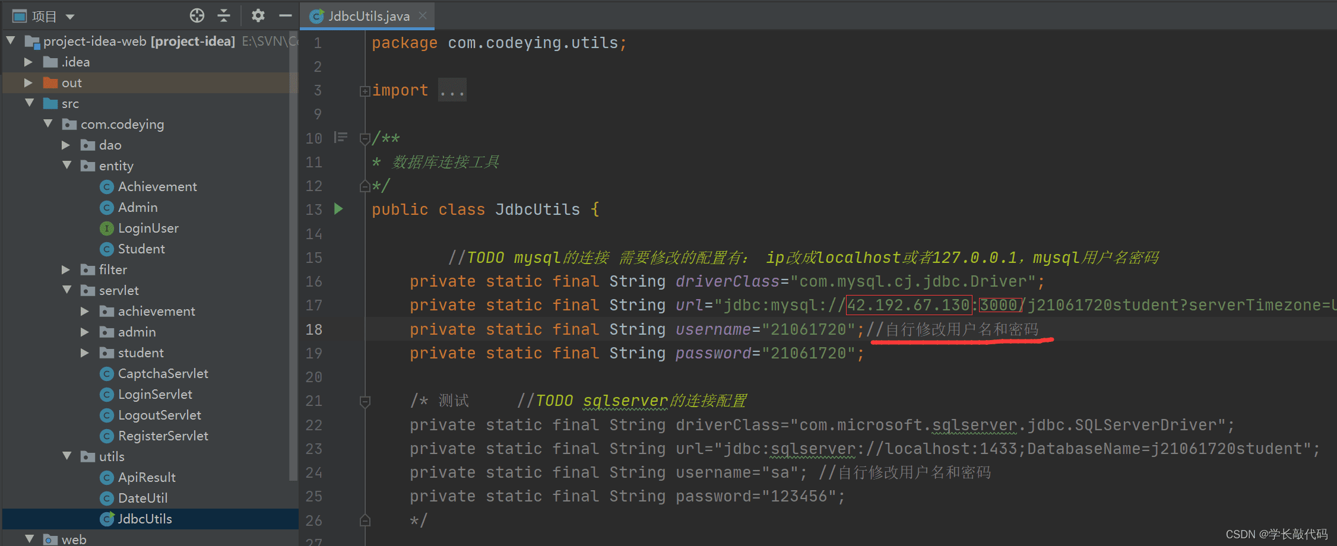Open the RegisterServlet class in the tree
The width and height of the screenshot is (1337, 546).
click(x=163, y=436)
